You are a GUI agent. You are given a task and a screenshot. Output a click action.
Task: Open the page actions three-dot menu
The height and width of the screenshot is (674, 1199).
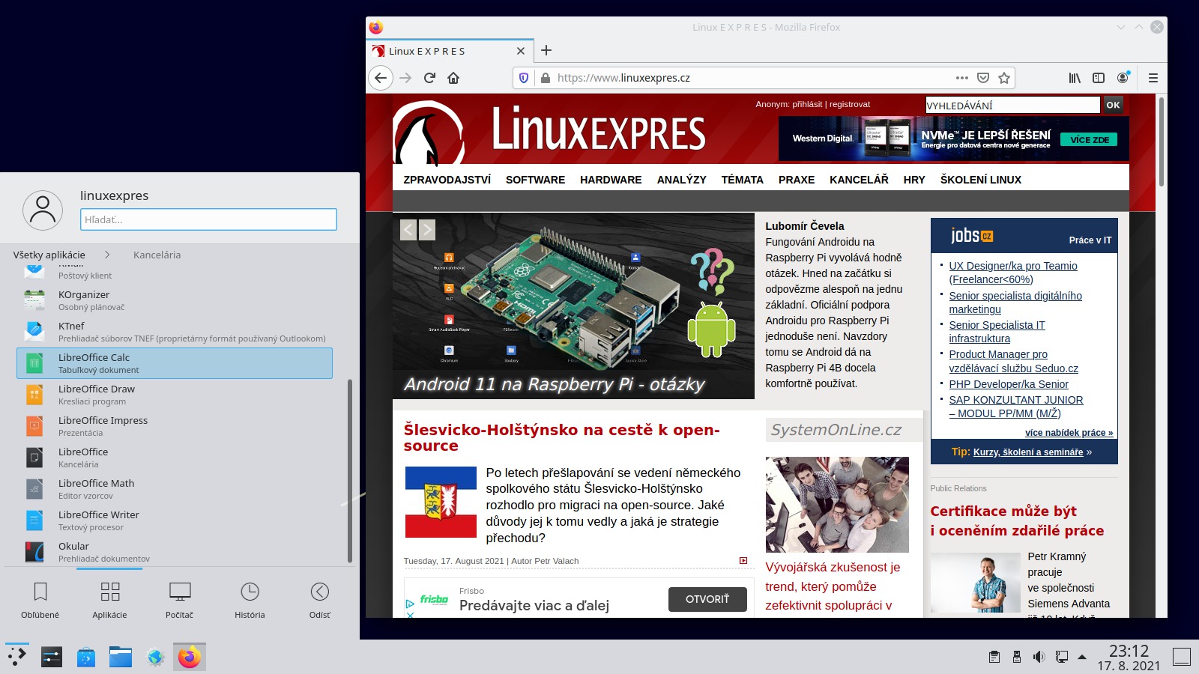click(x=962, y=78)
